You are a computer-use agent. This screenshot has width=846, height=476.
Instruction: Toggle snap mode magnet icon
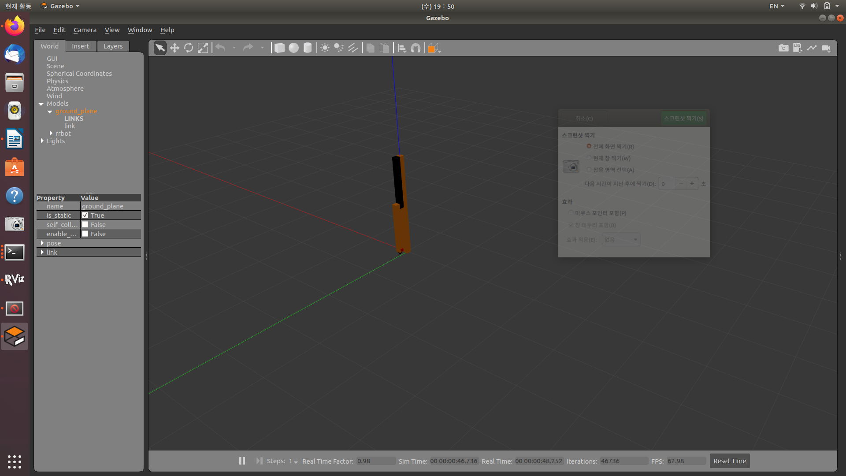click(x=416, y=48)
